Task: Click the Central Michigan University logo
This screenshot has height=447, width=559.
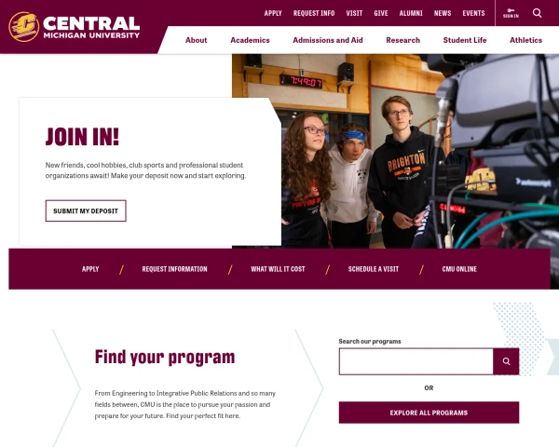Action: tap(75, 27)
